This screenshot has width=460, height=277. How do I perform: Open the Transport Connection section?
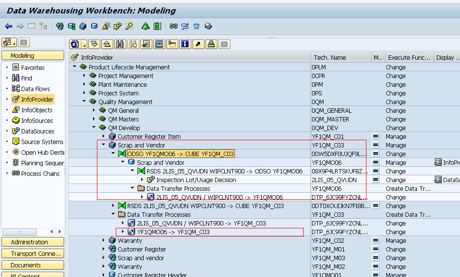coord(33,253)
